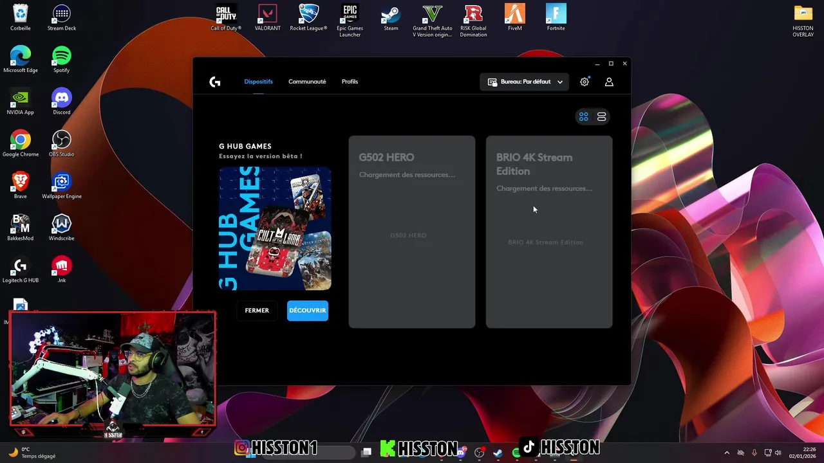Open NVIDIA App desktop icon
This screenshot has height=463, width=824.
(21, 101)
